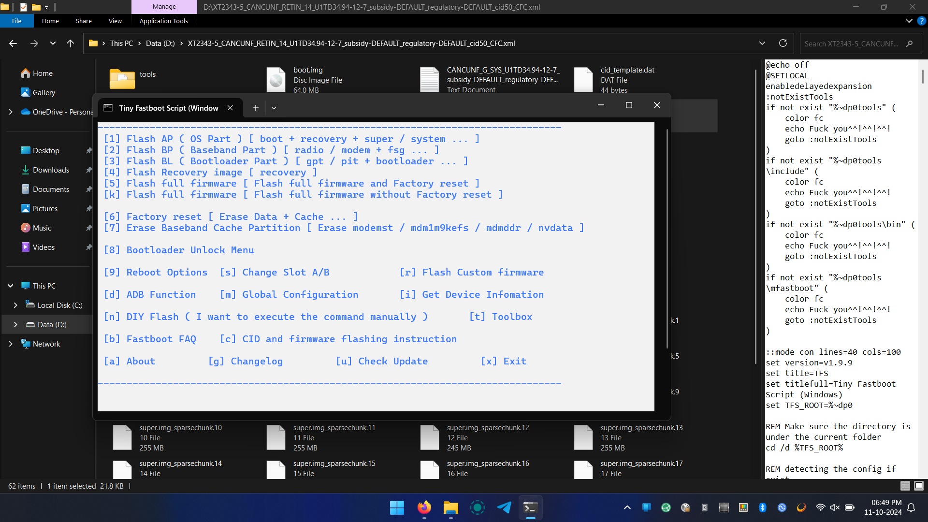Viewport: 928px width, 522px height.
Task: Collapse This PC in the navigation pane
Action: [x=10, y=285]
